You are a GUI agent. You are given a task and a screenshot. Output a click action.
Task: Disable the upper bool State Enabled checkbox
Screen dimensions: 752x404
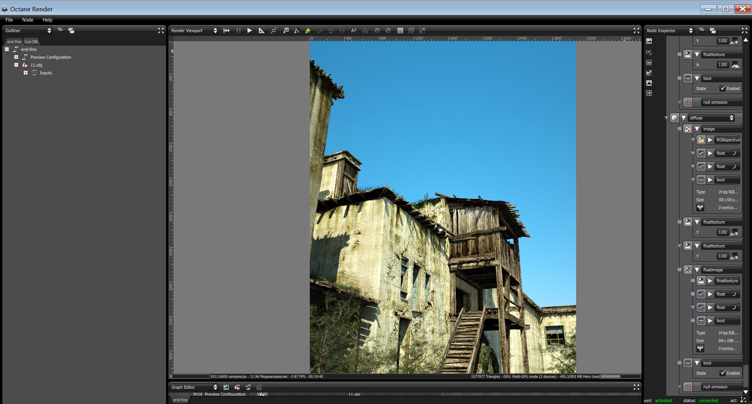tap(723, 88)
